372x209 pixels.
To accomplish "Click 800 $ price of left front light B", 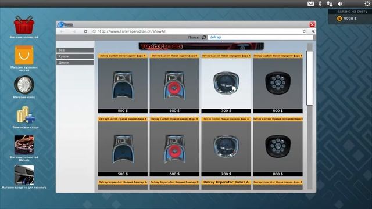I will [278, 111].
